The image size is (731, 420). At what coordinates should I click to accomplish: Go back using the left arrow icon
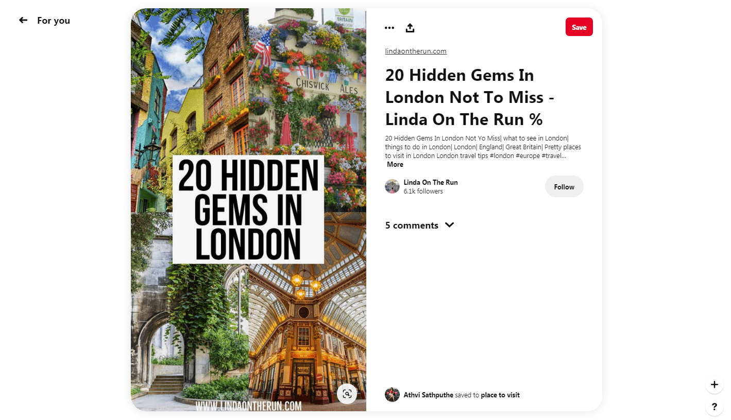tap(23, 20)
